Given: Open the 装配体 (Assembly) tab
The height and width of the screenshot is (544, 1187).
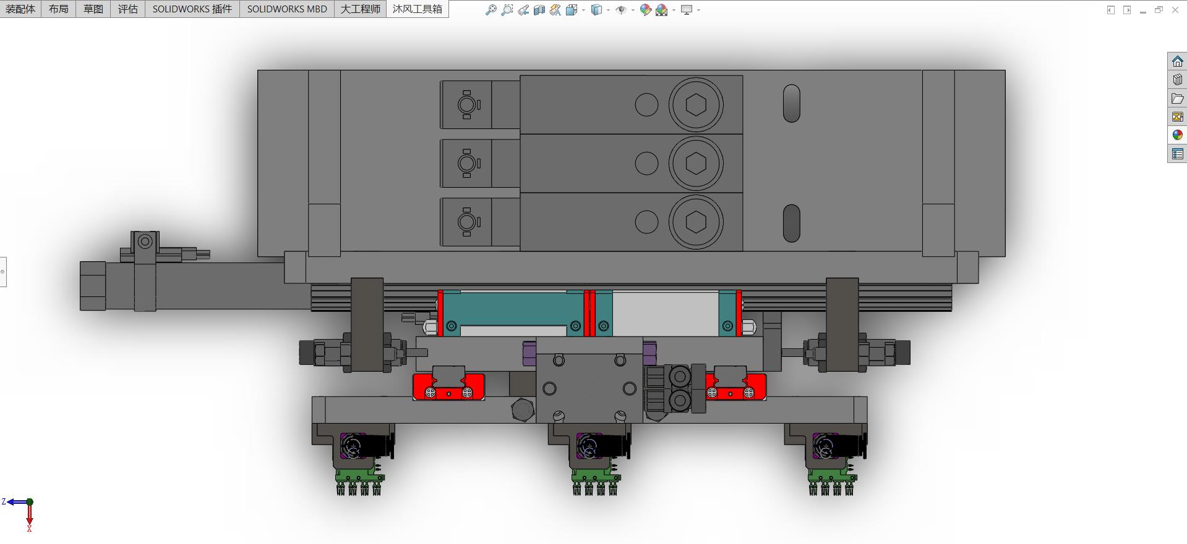Looking at the screenshot, I should [x=20, y=9].
